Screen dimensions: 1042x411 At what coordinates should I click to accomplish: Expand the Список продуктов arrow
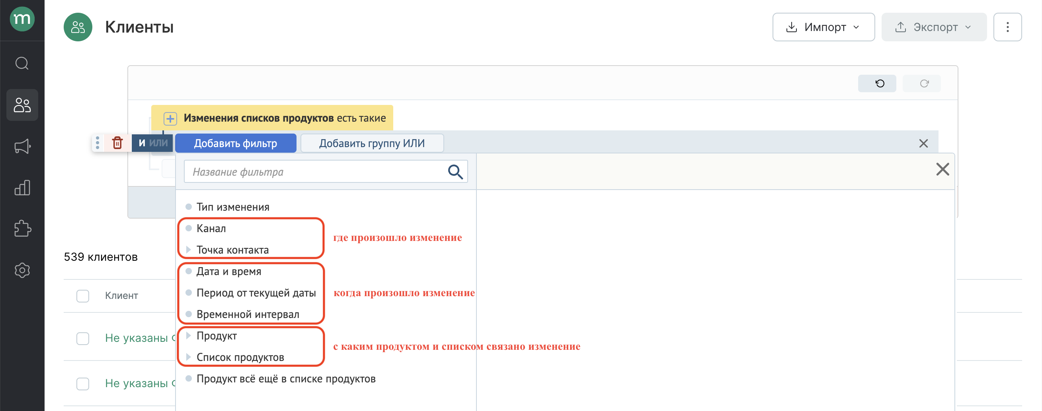point(188,357)
